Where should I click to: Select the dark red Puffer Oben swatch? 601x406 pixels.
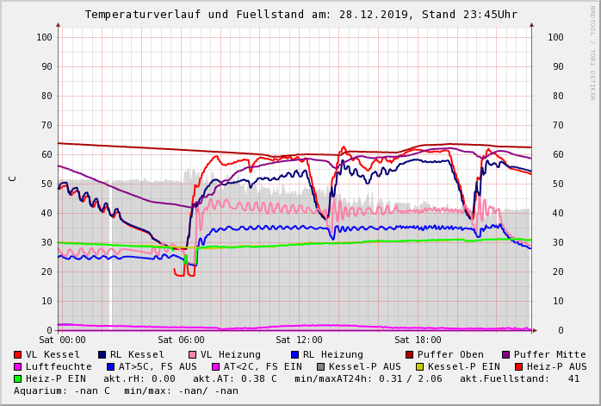click(x=410, y=355)
